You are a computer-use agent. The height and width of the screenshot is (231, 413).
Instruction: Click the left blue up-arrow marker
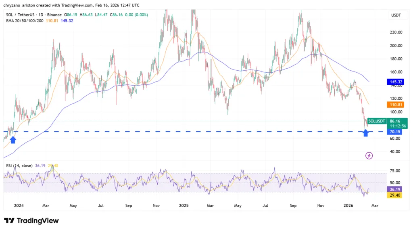pyautogui.click(x=13, y=139)
